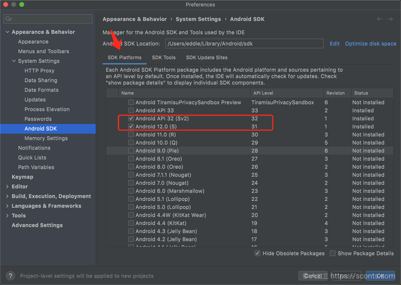
Task: Select Android 4.3 (Jelly Bean) row
Action: (249, 231)
